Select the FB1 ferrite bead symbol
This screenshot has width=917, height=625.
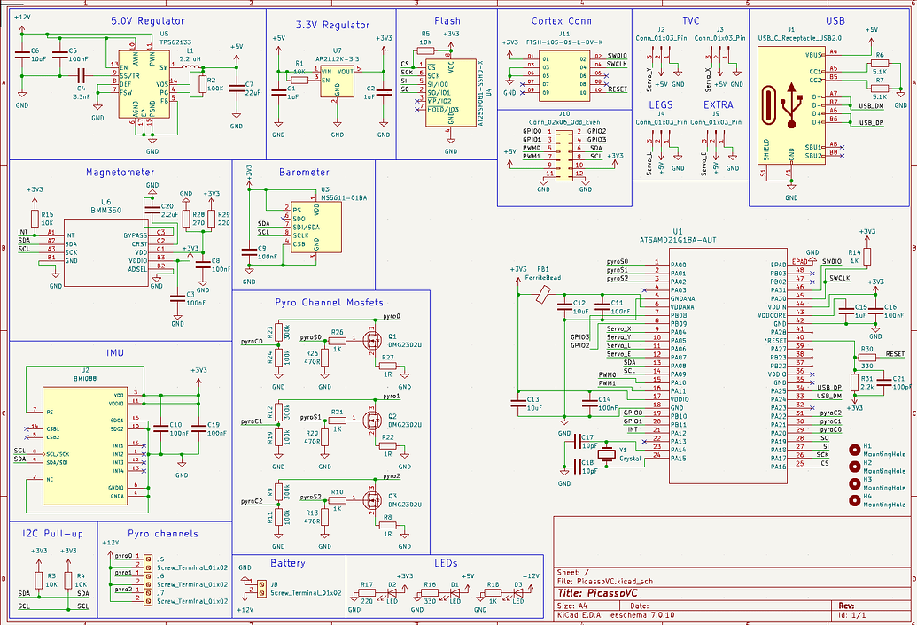tap(544, 293)
